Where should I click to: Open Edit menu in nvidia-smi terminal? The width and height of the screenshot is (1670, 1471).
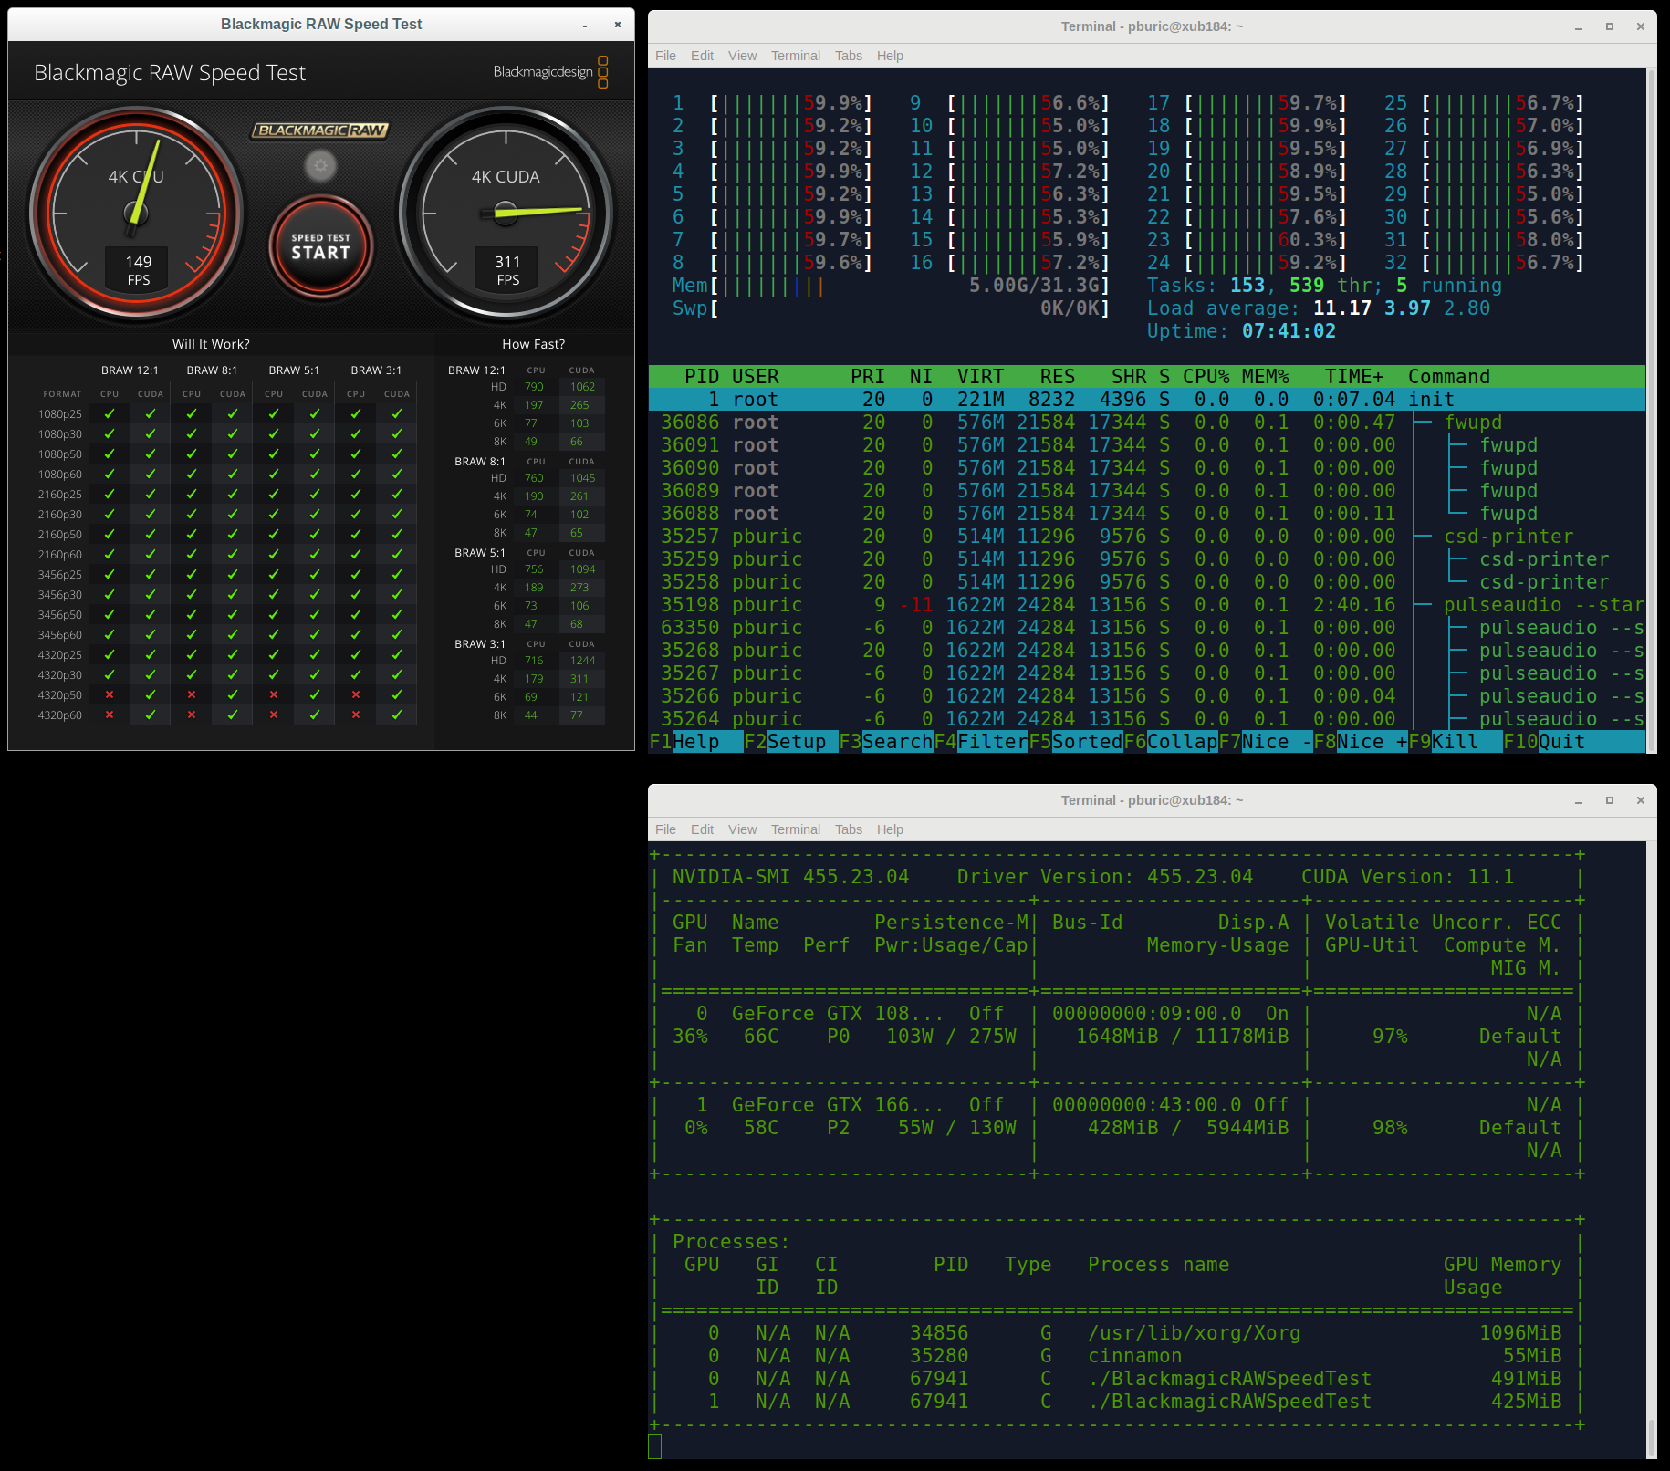click(702, 829)
